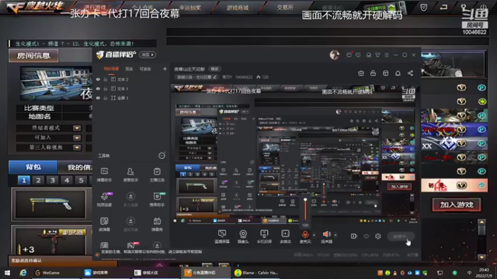Open the 幸运抽奖 menu in CrossFire
The width and height of the screenshot is (497, 279).
pos(190,7)
